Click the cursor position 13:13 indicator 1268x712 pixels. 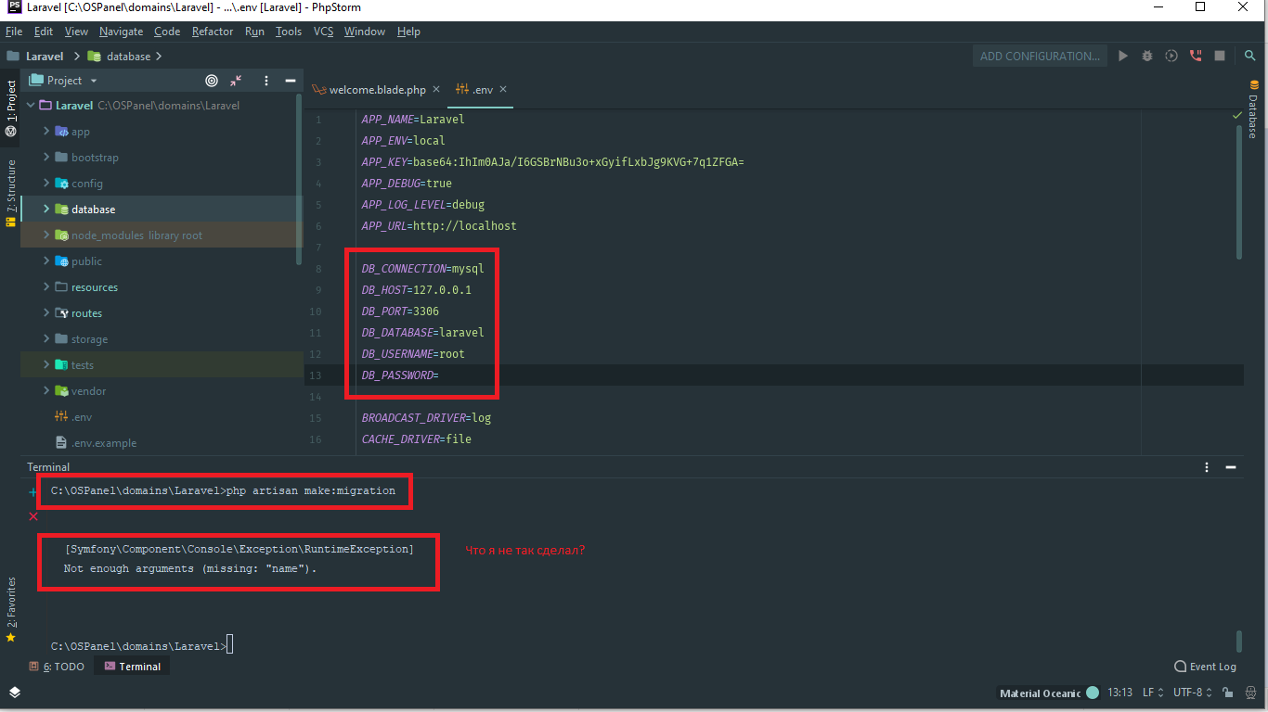(x=1120, y=693)
